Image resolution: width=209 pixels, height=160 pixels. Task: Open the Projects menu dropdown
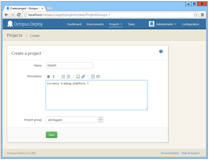116,24
